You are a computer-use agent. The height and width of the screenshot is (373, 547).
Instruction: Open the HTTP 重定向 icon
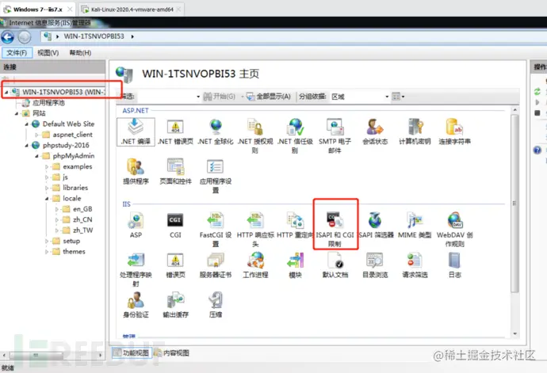tap(295, 225)
